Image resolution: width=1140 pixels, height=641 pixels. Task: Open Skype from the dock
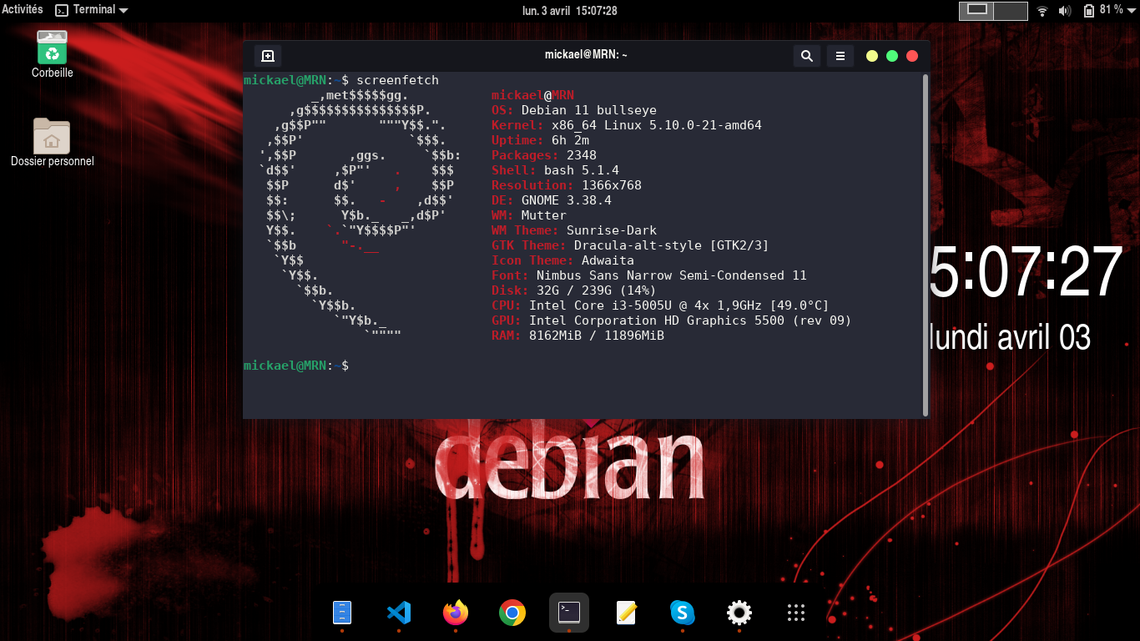tap(683, 613)
